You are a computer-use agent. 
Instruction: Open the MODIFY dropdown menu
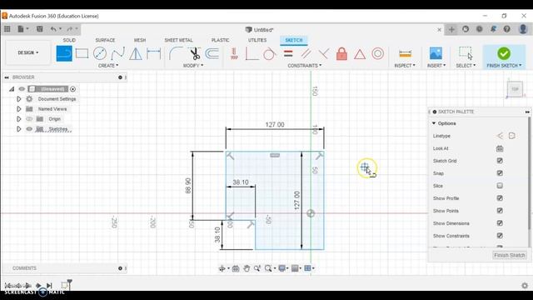[193, 65]
